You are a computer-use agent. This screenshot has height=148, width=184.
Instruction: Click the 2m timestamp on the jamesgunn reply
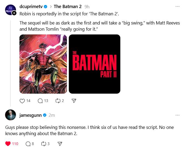coord(52,115)
